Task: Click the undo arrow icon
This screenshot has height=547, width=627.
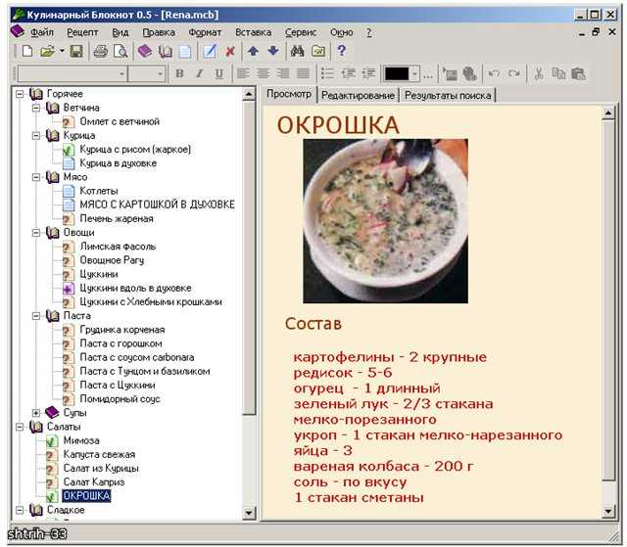Action: (494, 73)
